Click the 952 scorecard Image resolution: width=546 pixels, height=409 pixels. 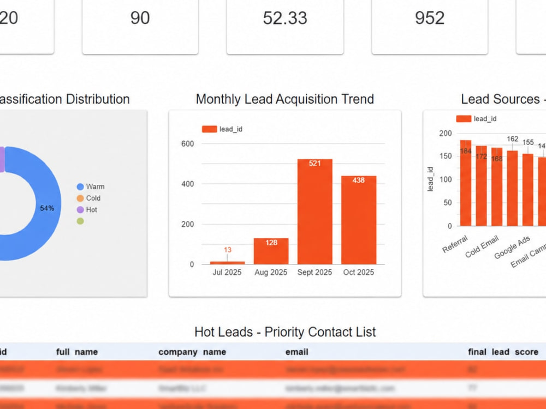point(430,27)
